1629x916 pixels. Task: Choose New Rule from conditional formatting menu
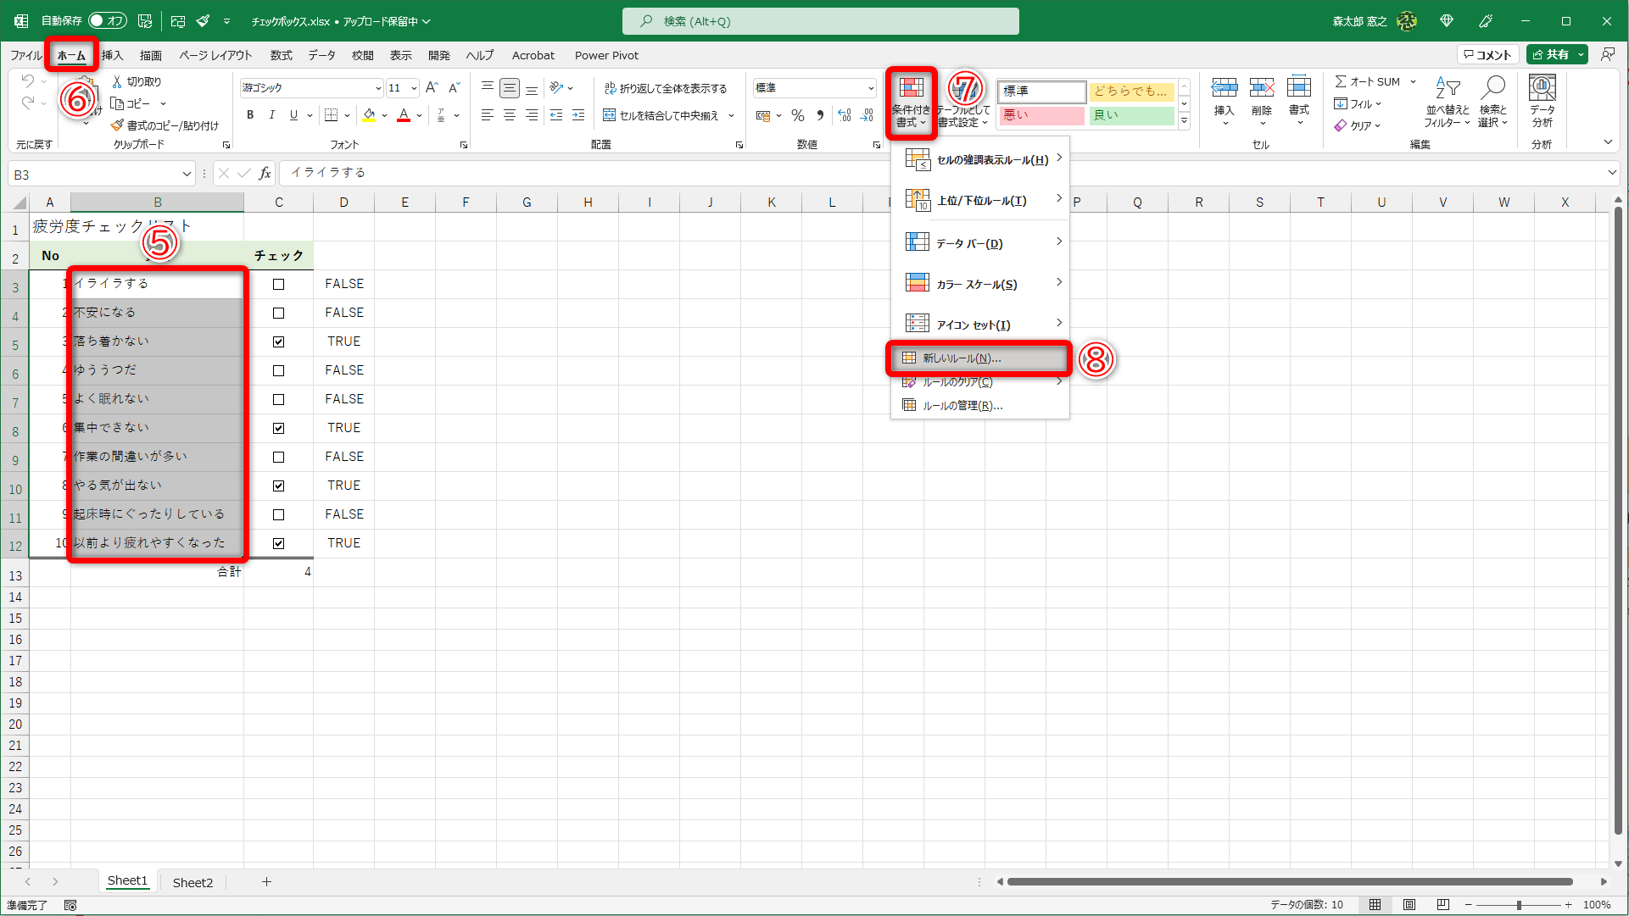[962, 358]
